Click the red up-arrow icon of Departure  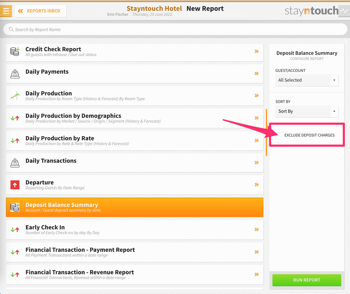[15, 185]
